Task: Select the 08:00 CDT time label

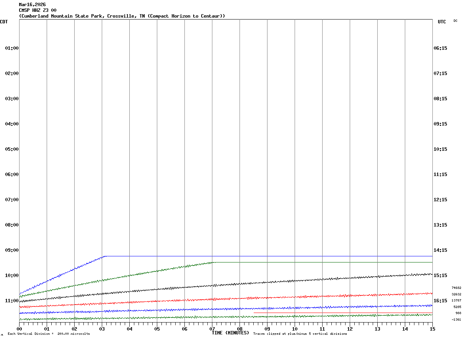Action: tap(12, 225)
